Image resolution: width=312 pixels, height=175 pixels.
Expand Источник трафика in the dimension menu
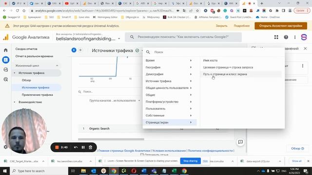pyautogui.click(x=170, y=81)
